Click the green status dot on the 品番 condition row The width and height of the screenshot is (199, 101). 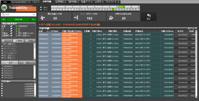pos(16,26)
